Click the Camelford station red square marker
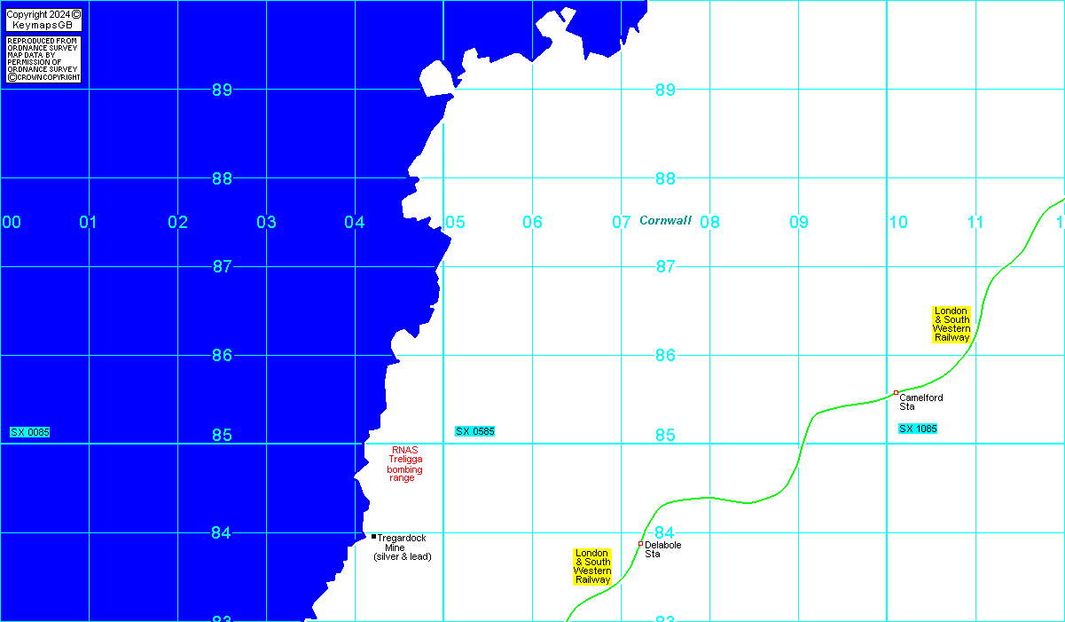 (896, 392)
